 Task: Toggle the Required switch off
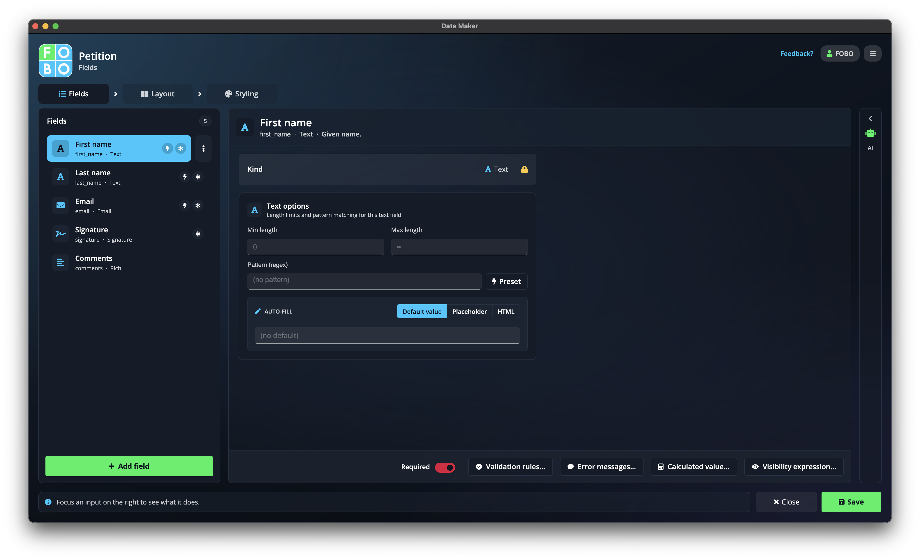coord(445,467)
